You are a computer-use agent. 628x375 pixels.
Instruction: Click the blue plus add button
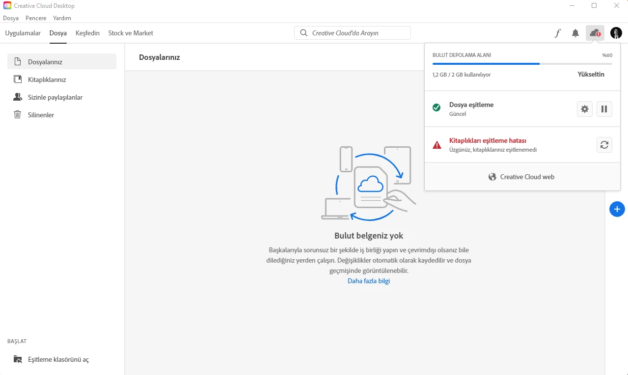(617, 209)
